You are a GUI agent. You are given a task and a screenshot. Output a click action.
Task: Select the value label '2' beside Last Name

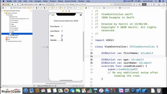[62, 31]
